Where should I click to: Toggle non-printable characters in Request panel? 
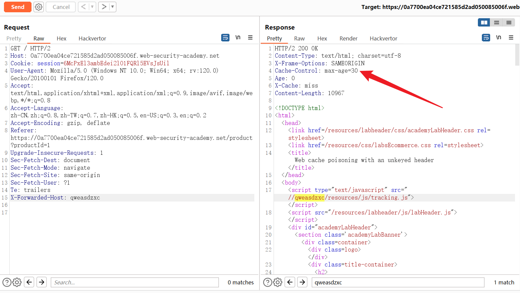238,38
